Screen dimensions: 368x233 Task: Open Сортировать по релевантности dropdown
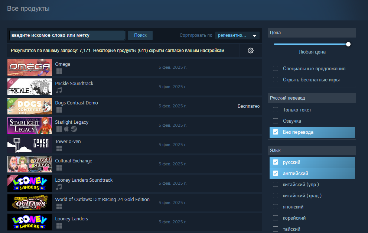[x=237, y=35]
